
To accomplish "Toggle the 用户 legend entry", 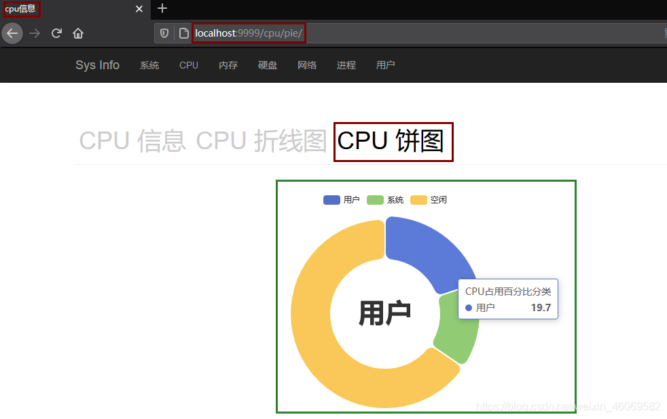I will (342, 199).
